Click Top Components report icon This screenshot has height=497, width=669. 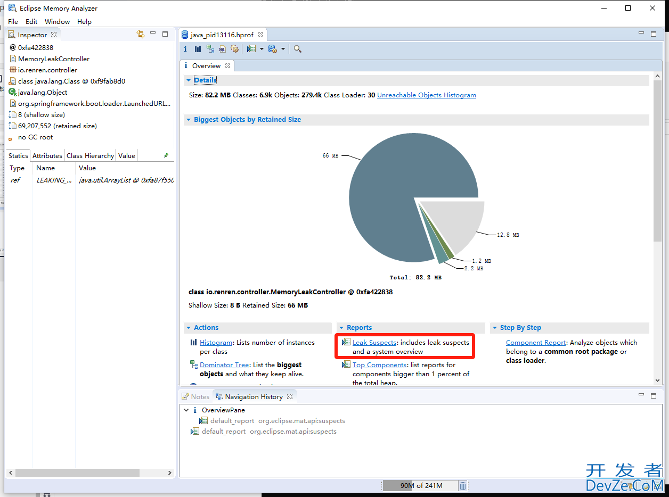coord(346,365)
